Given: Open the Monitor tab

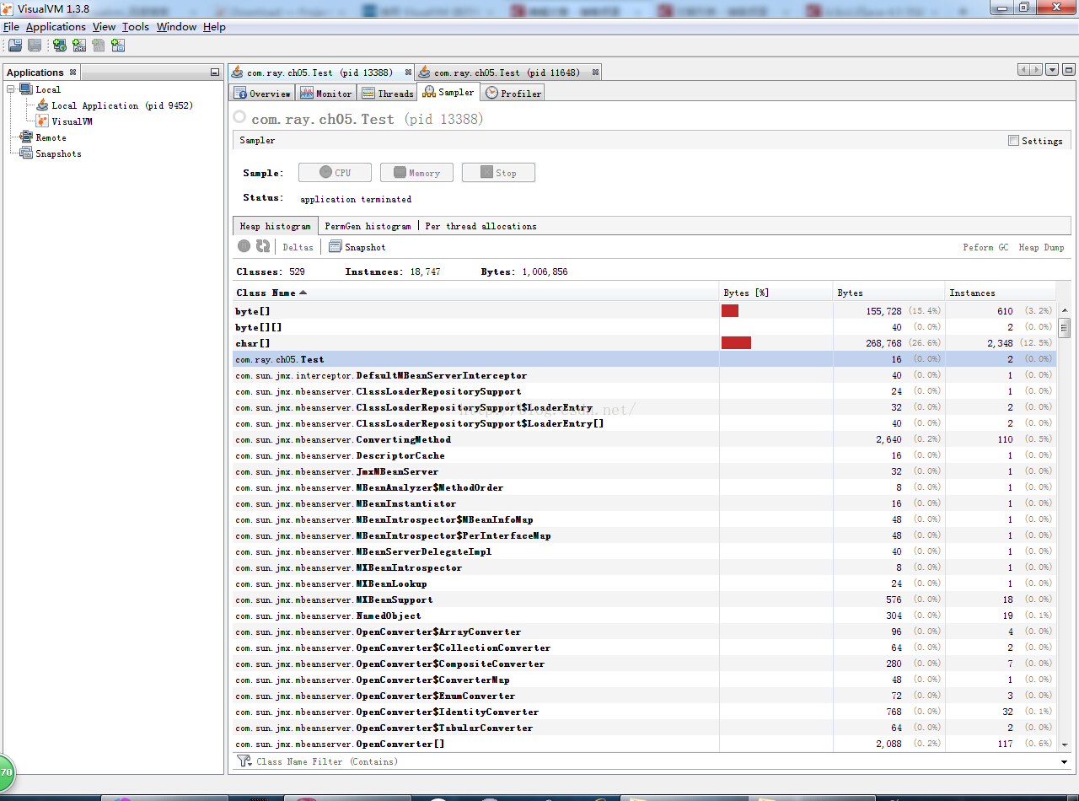Looking at the screenshot, I should pos(326,94).
